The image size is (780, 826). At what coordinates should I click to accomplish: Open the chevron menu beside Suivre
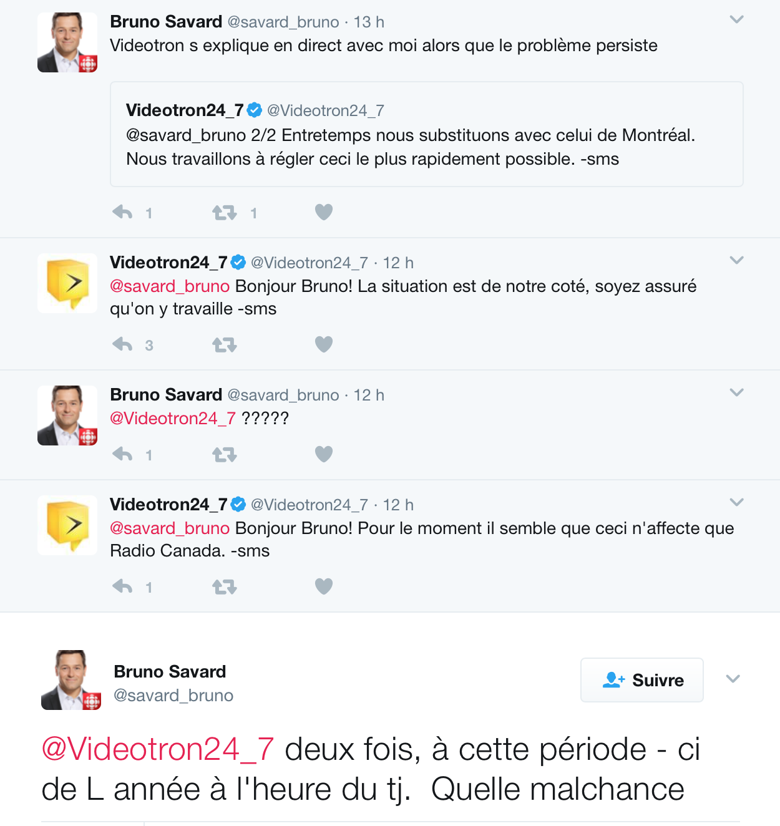733,679
